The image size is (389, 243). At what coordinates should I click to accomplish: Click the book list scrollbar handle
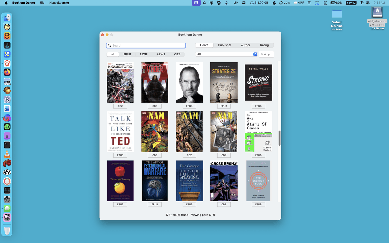click(279, 139)
